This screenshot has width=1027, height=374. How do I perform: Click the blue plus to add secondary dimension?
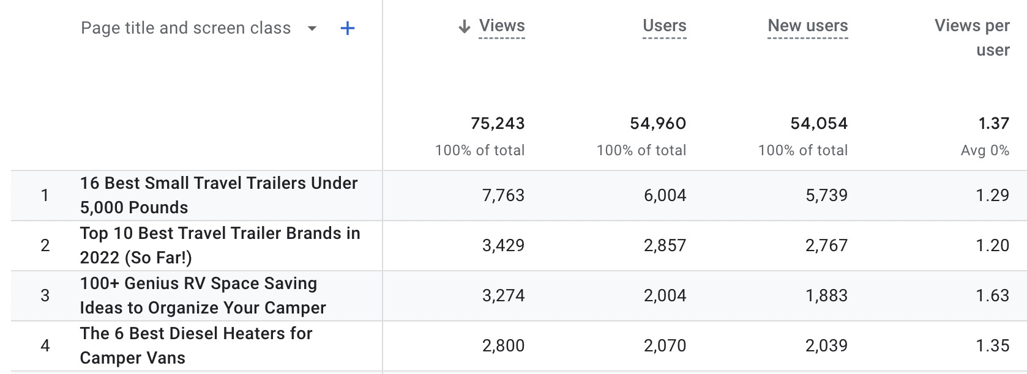point(347,28)
